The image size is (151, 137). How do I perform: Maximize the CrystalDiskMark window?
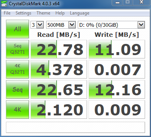tap(128, 3)
